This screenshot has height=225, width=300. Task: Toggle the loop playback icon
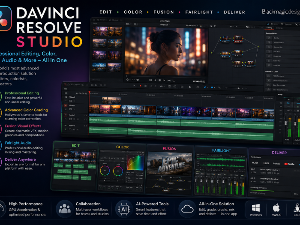[174, 81]
